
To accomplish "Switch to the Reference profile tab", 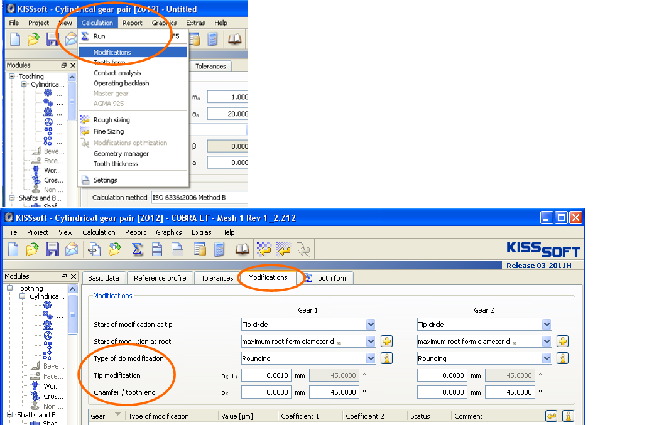I will [x=160, y=278].
